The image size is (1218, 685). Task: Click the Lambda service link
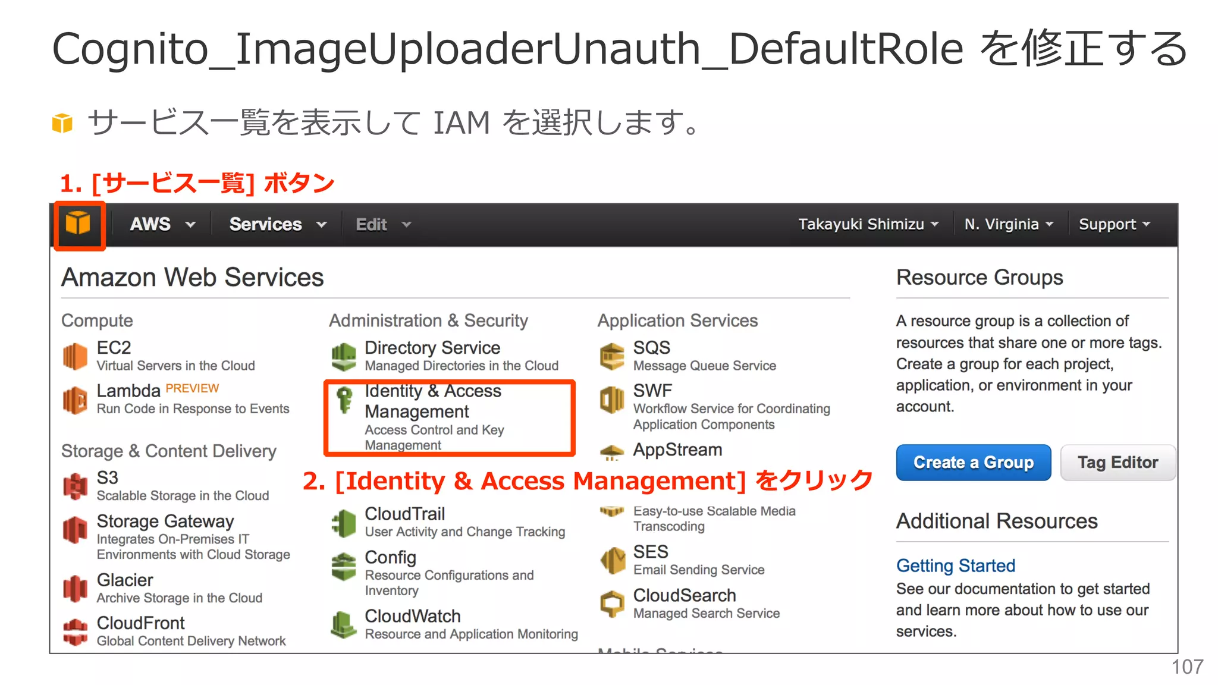pyautogui.click(x=128, y=391)
